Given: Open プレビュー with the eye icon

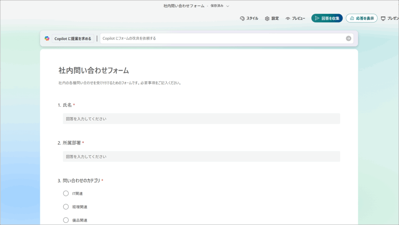Looking at the screenshot, I should click(288, 18).
